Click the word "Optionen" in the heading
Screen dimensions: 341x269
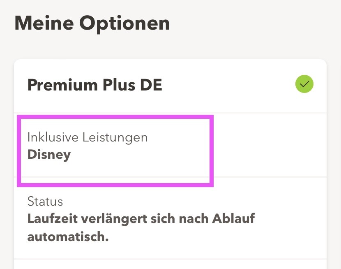pos(124,23)
